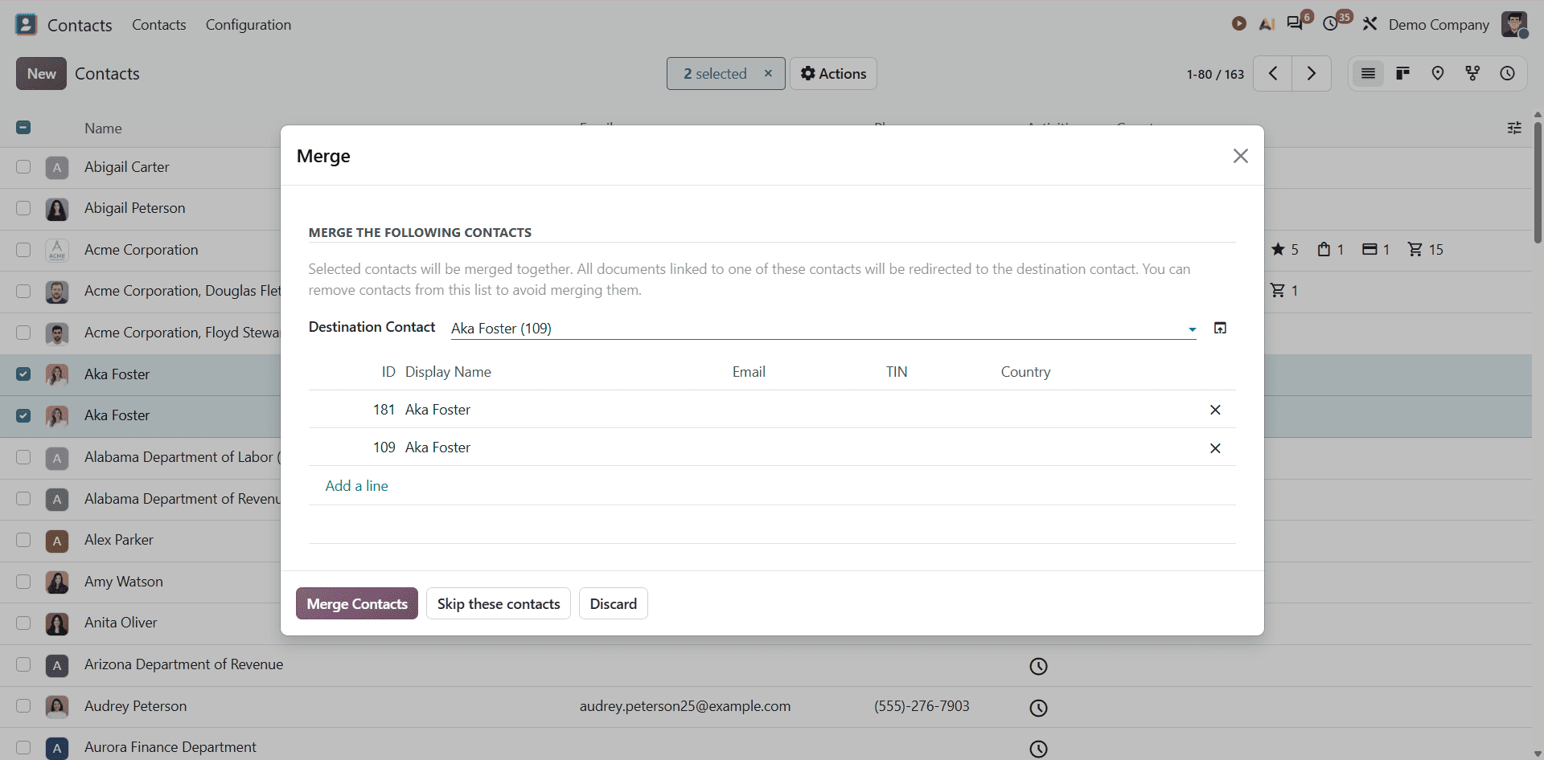Viewport: 1544px width, 760px height.
Task: Remove contact 109 Aka Foster from merge list
Action: [1215, 448]
